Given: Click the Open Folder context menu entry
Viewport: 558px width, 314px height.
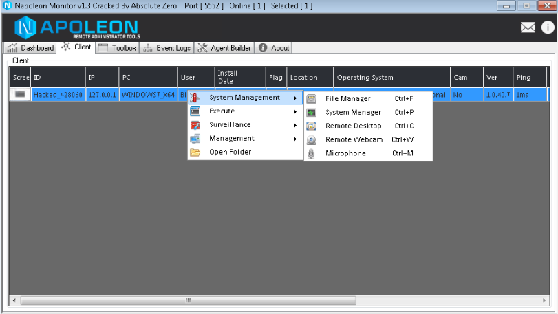Looking at the screenshot, I should pyautogui.click(x=230, y=153).
